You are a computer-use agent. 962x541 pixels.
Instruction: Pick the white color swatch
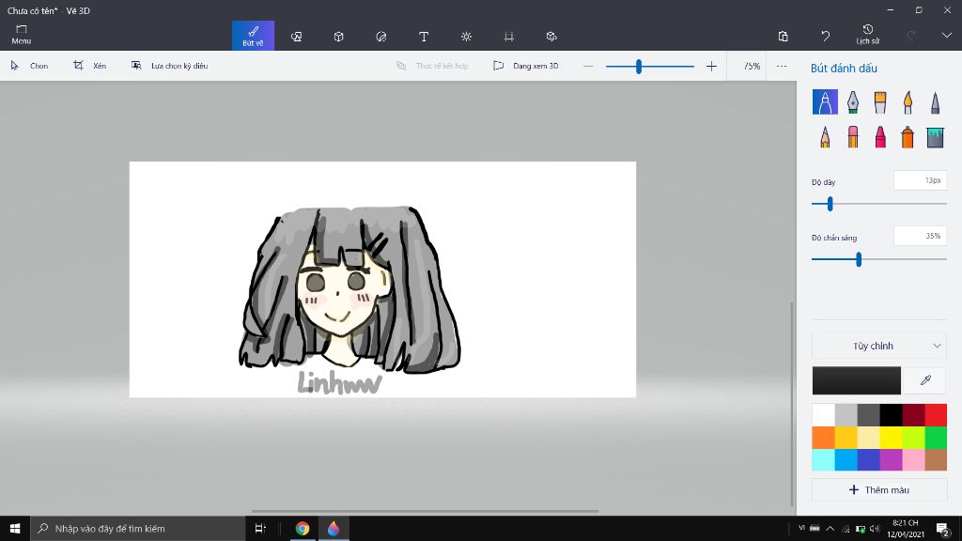click(823, 414)
